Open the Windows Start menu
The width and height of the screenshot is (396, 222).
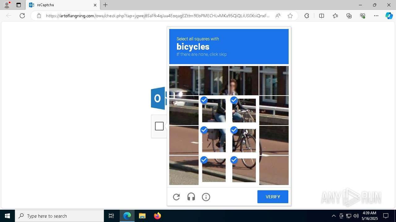click(7, 216)
